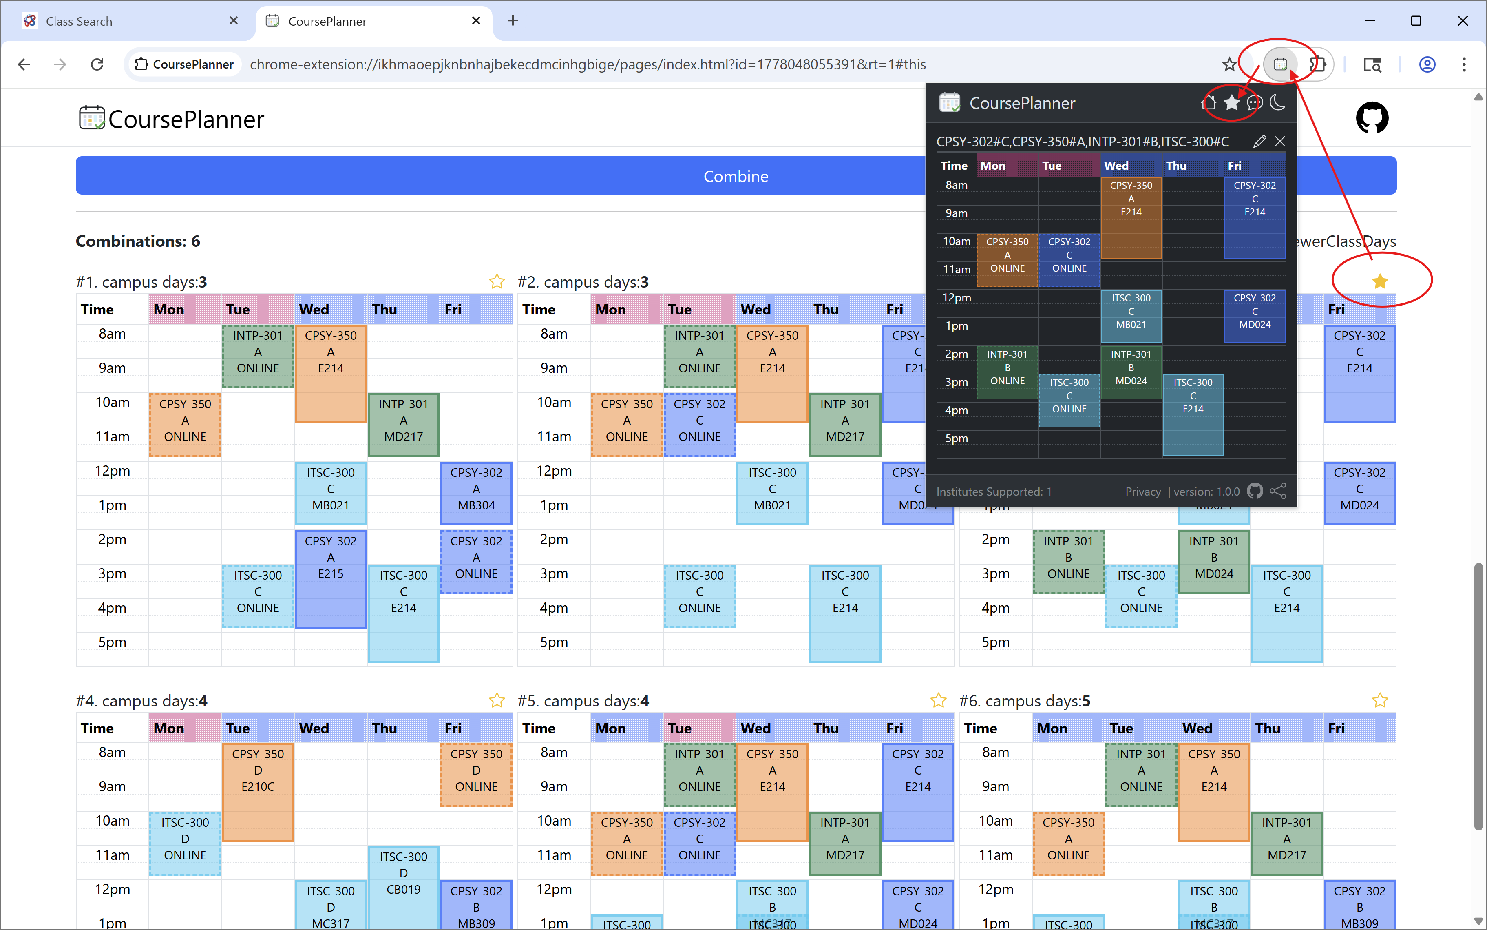Click the forward navigation arrow
The image size is (1487, 930).
60,64
